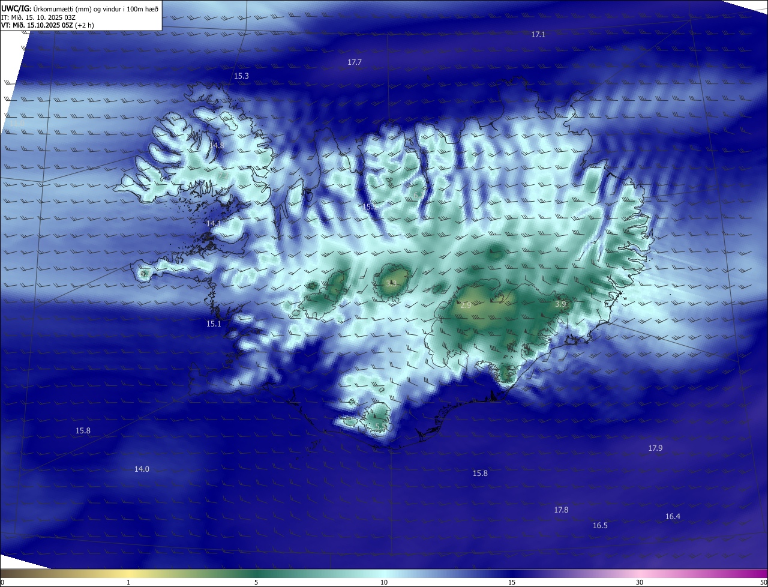768x587 pixels.
Task: Click the 5.5 value near the south coast
Action: [x=380, y=427]
